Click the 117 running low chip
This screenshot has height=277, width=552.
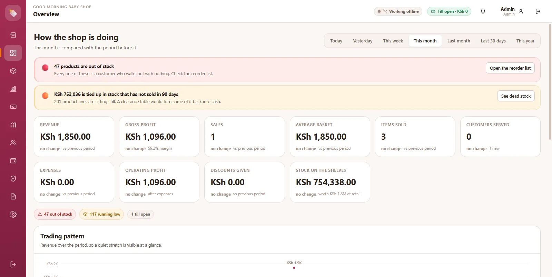click(x=101, y=214)
